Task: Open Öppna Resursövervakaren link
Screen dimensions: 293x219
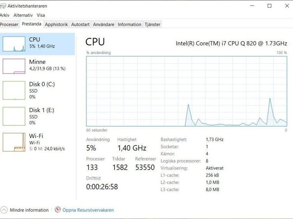Action: tap(88, 210)
